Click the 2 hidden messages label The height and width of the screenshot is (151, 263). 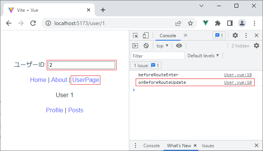tap(240, 46)
